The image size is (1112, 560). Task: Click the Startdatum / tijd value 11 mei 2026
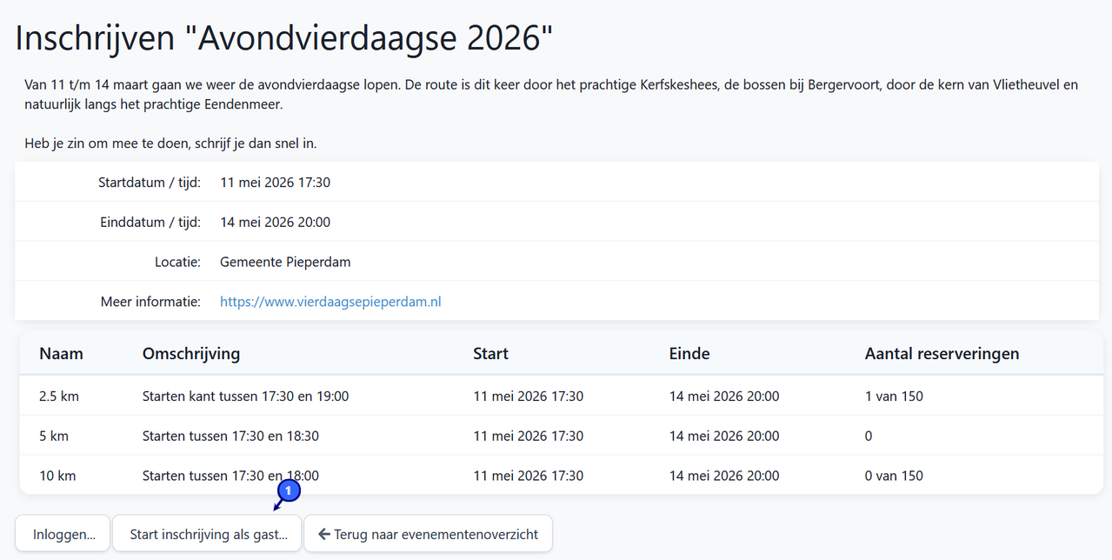pos(275,182)
